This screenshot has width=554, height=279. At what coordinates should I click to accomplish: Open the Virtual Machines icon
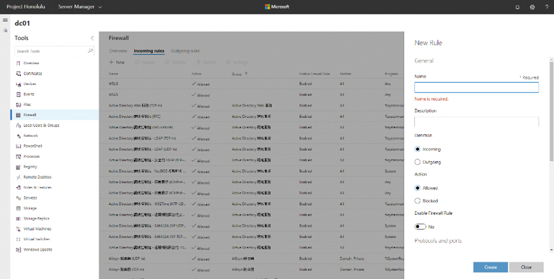coord(18,229)
